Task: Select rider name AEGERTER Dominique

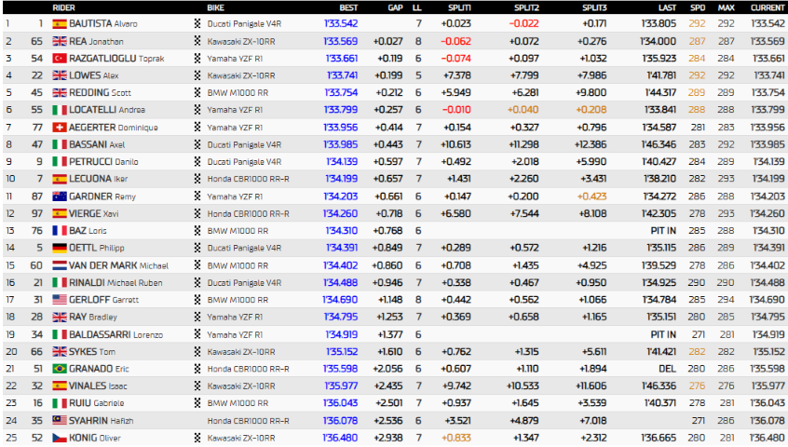Action: [x=113, y=127]
